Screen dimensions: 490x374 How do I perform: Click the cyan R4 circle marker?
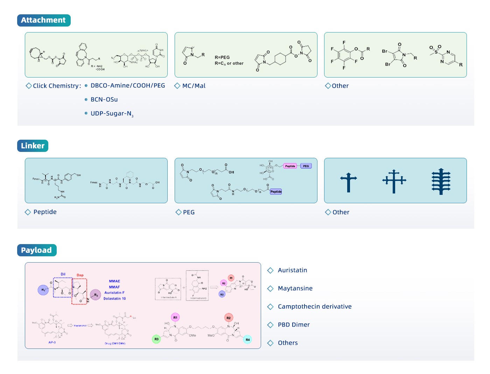pos(247,339)
